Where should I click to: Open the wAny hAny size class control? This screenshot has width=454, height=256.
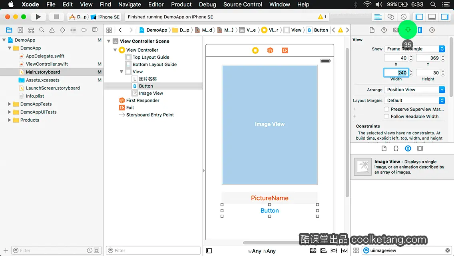[x=262, y=251]
